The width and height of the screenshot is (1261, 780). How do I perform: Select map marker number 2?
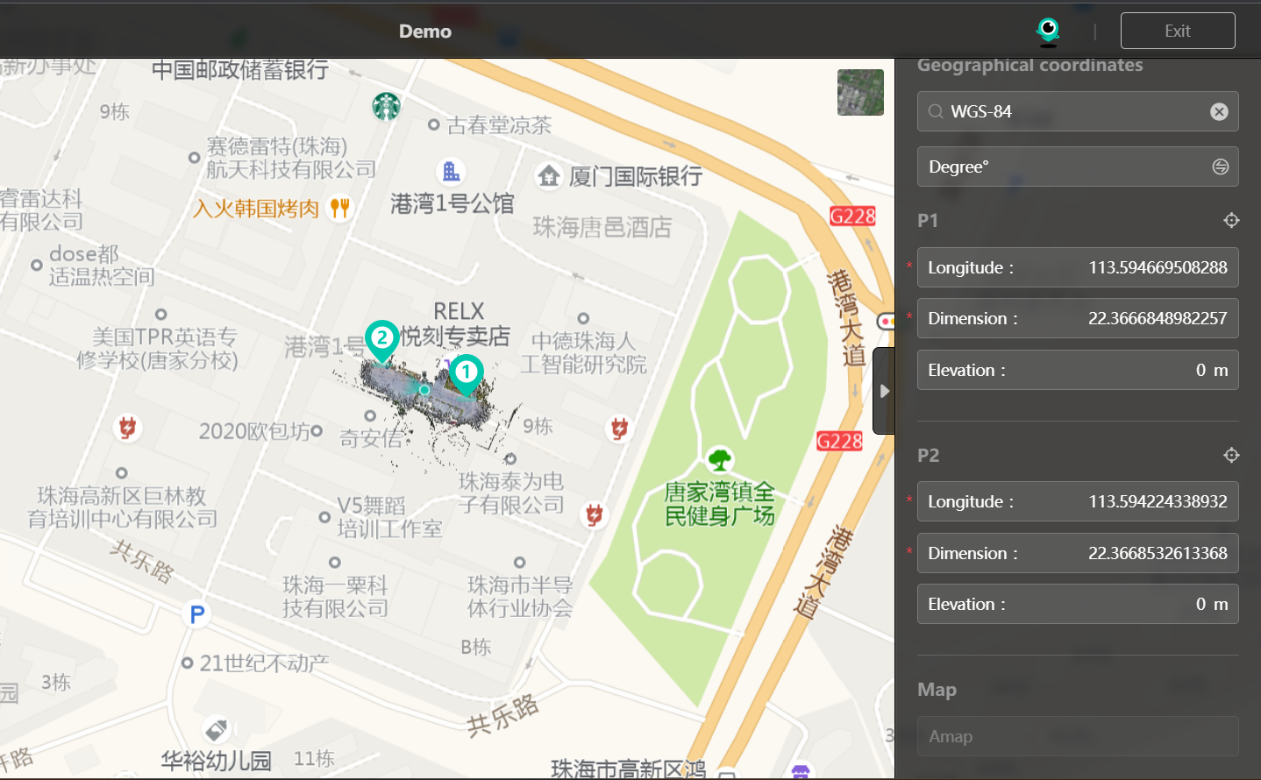point(381,339)
